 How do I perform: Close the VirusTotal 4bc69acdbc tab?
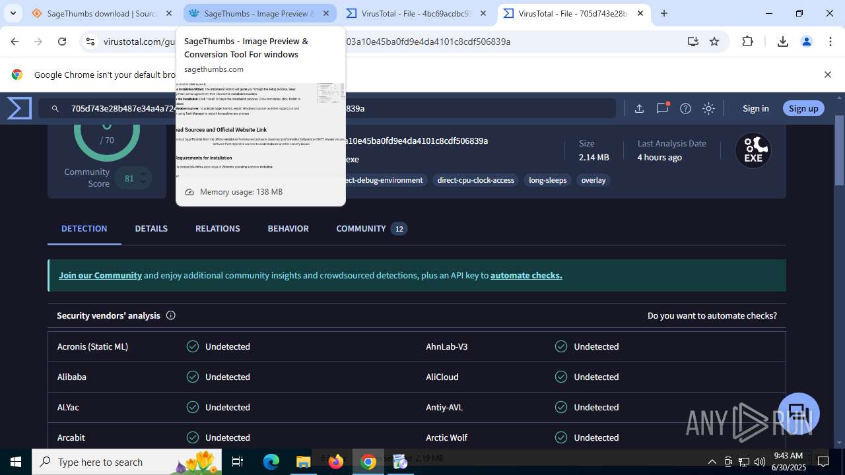pyautogui.click(x=483, y=13)
